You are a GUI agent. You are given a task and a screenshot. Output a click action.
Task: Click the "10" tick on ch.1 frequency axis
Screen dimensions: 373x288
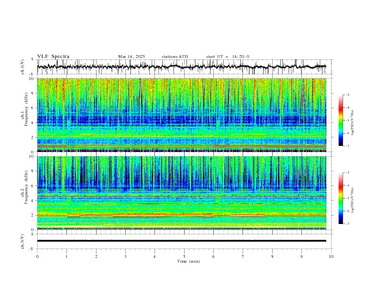pos(31,79)
